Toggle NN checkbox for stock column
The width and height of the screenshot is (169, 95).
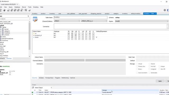point(72,37)
